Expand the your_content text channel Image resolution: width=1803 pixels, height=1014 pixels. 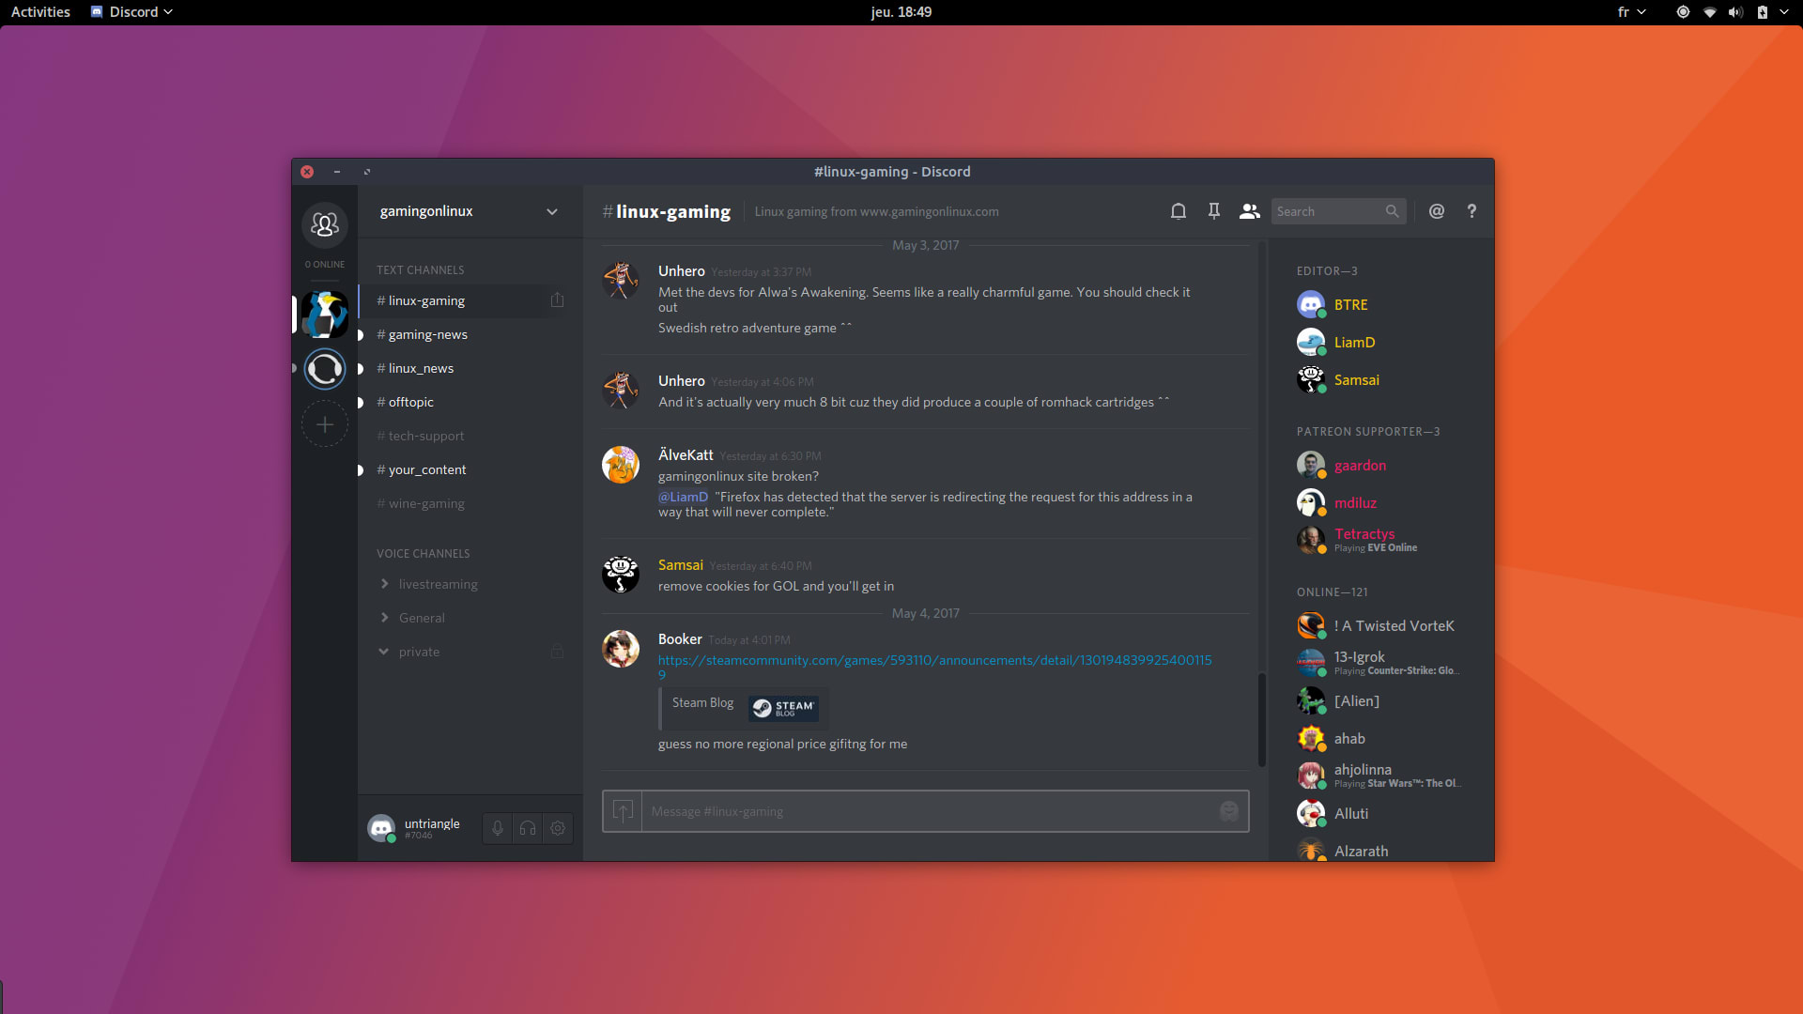tap(359, 469)
